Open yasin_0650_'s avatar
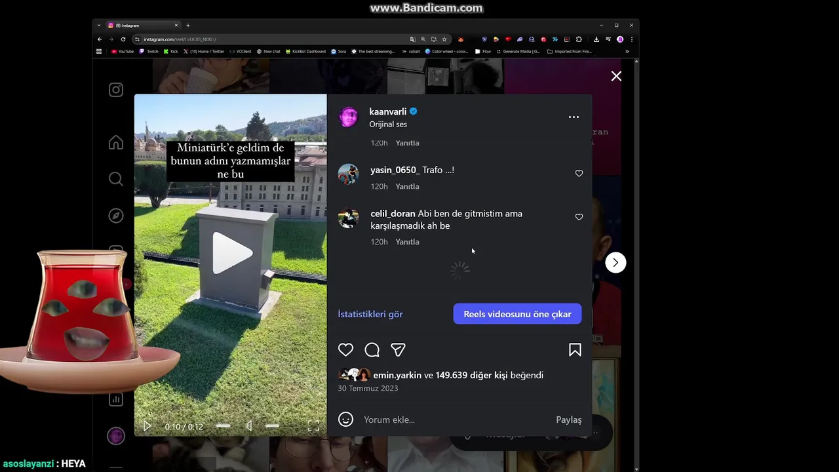Viewport: 839px width, 472px height. [x=348, y=174]
